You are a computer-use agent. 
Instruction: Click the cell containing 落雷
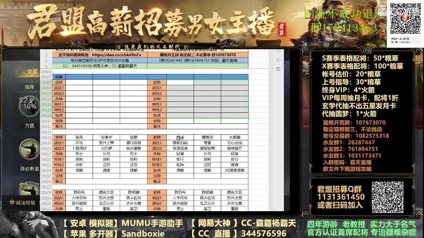click(207, 143)
